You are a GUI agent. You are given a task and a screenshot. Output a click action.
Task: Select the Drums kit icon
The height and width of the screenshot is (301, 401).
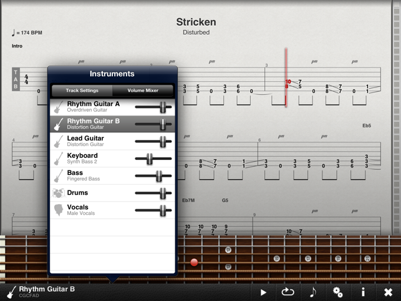coord(58,193)
